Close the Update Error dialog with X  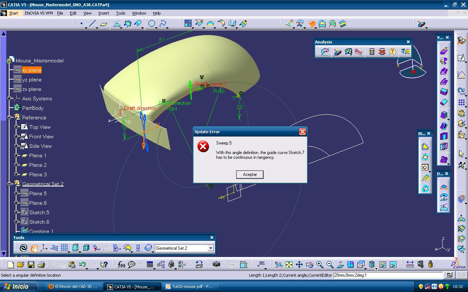[302, 132]
